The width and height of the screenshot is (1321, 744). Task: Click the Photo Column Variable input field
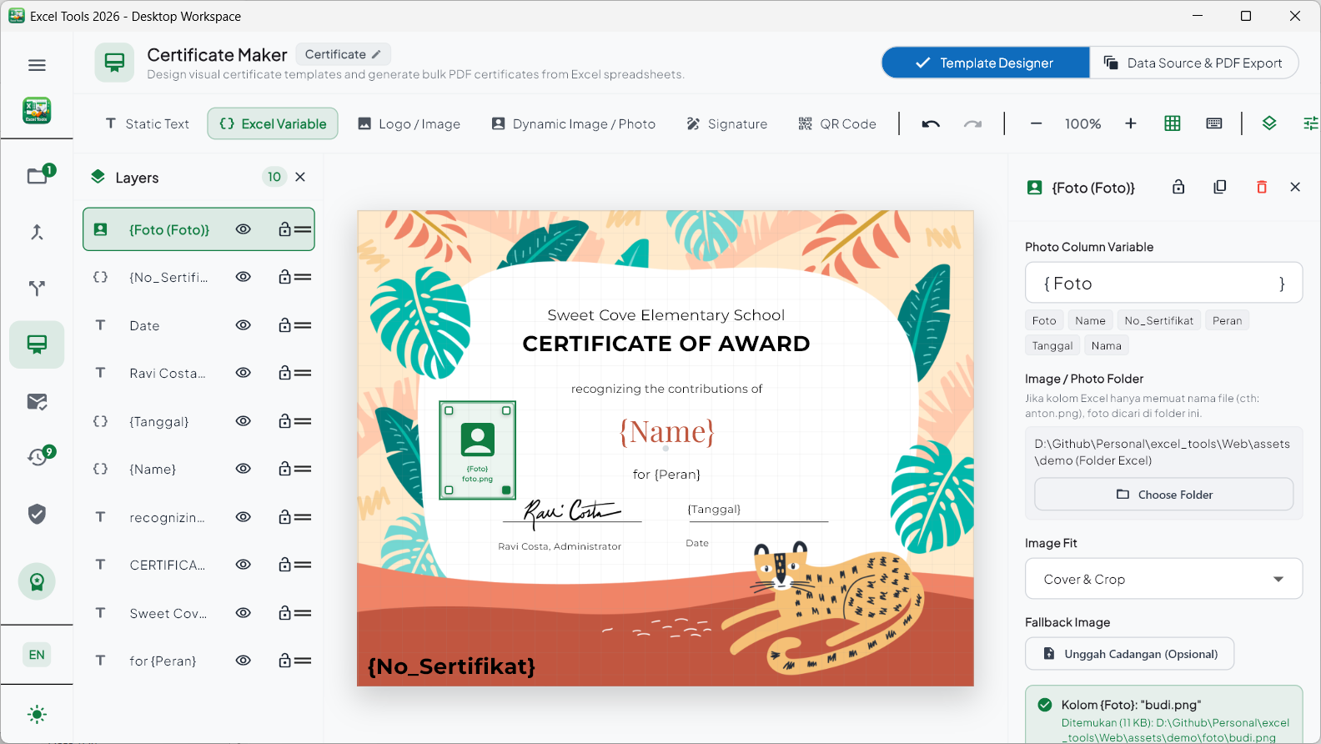pyautogui.click(x=1163, y=284)
